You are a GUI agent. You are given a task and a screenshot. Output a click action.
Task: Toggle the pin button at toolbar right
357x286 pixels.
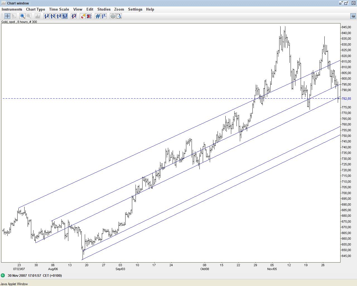pos(353,16)
